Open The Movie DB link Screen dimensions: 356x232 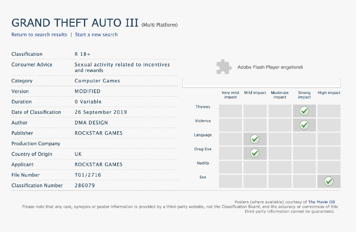(x=322, y=202)
